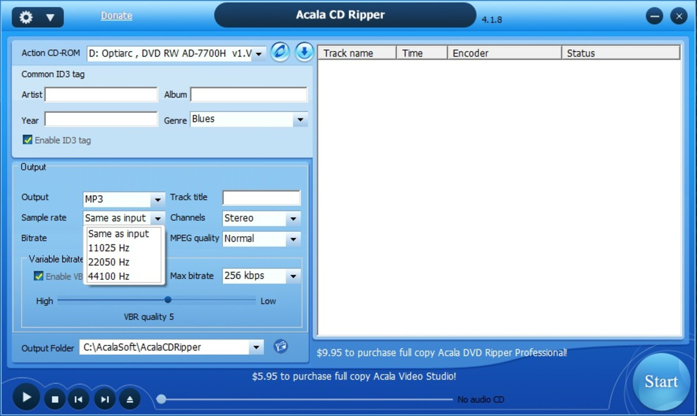Open the settings gear menu
Viewport: 697px width, 416px height.
[x=25, y=17]
